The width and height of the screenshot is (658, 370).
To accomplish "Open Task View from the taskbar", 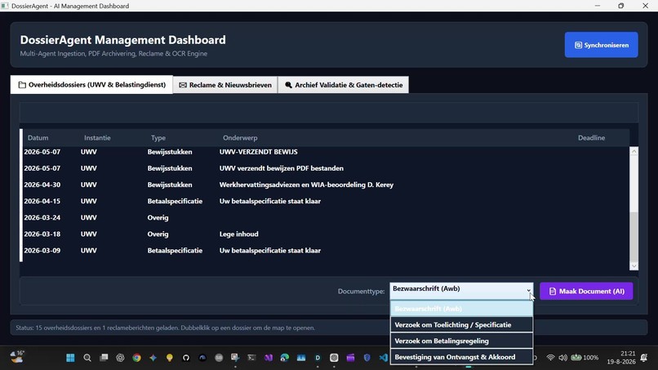I will click(x=104, y=358).
